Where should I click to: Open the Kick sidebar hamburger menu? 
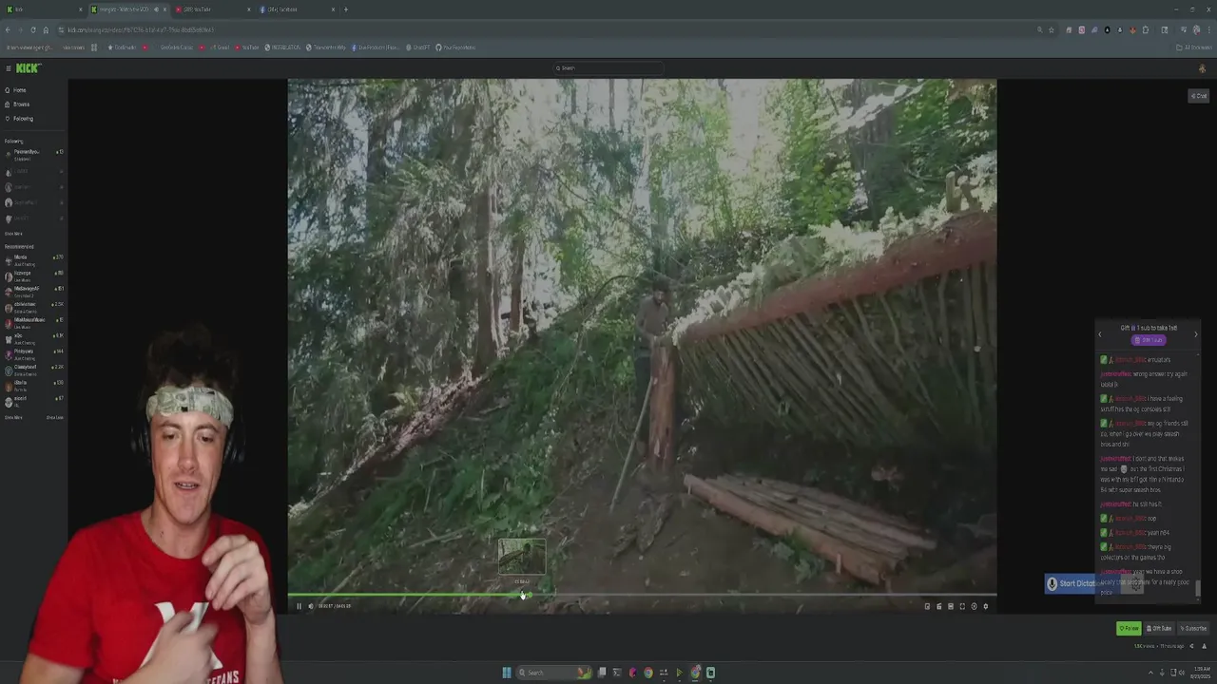(8, 68)
